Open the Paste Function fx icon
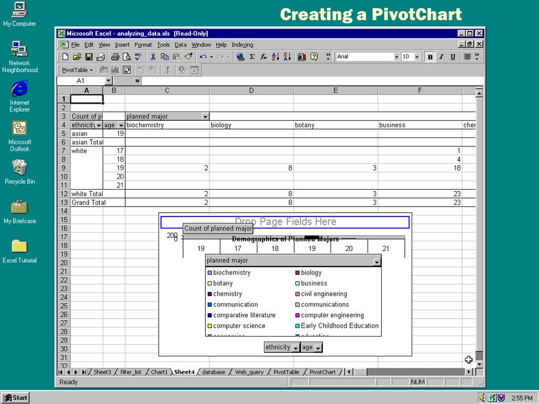 (x=264, y=57)
